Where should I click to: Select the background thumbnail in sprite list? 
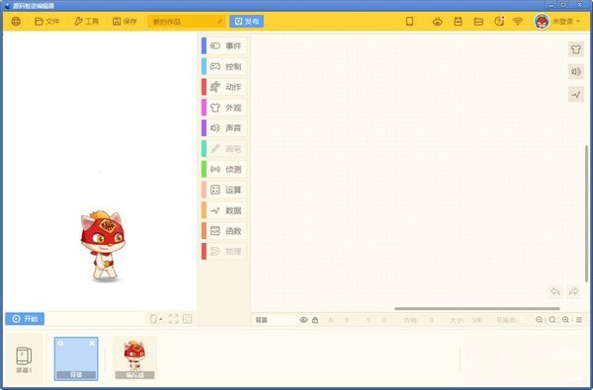tap(76, 358)
